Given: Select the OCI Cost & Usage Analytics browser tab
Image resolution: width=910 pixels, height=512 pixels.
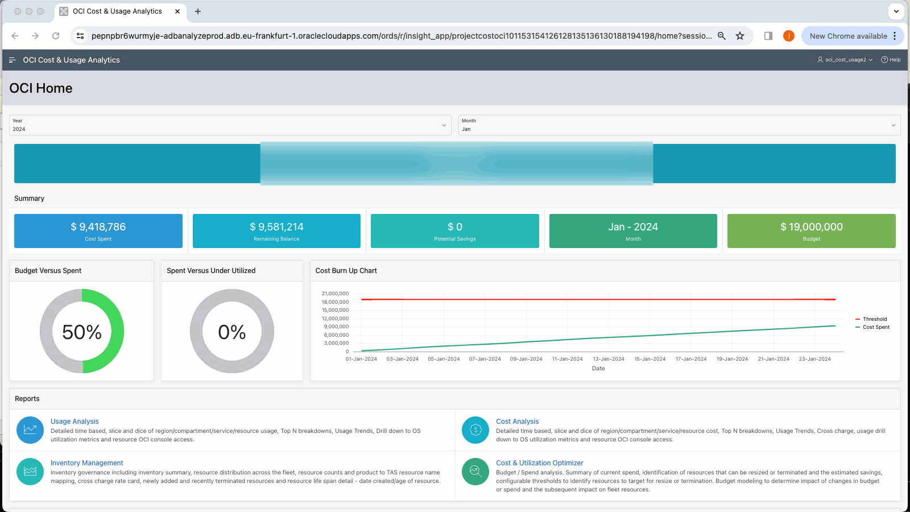Looking at the screenshot, I should click(x=117, y=11).
